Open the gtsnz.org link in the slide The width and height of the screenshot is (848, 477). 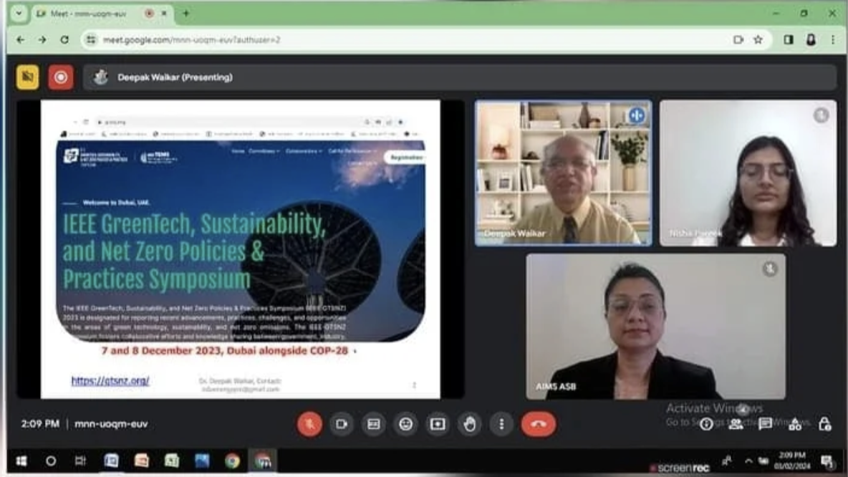(x=110, y=381)
